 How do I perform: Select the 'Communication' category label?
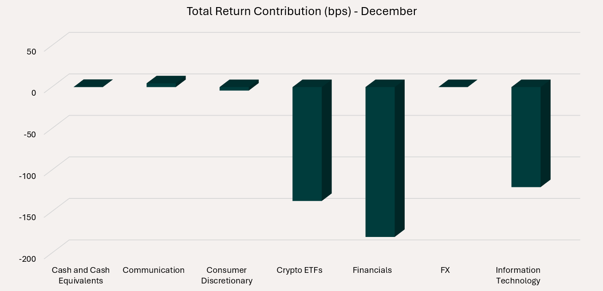154,270
